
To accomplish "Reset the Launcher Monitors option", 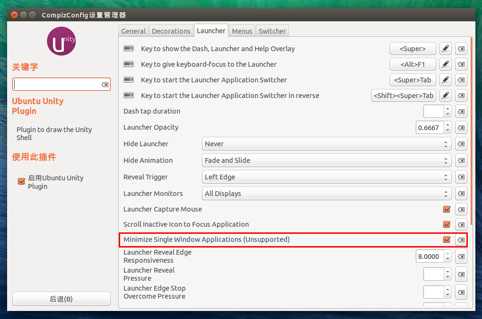I will coord(461,194).
